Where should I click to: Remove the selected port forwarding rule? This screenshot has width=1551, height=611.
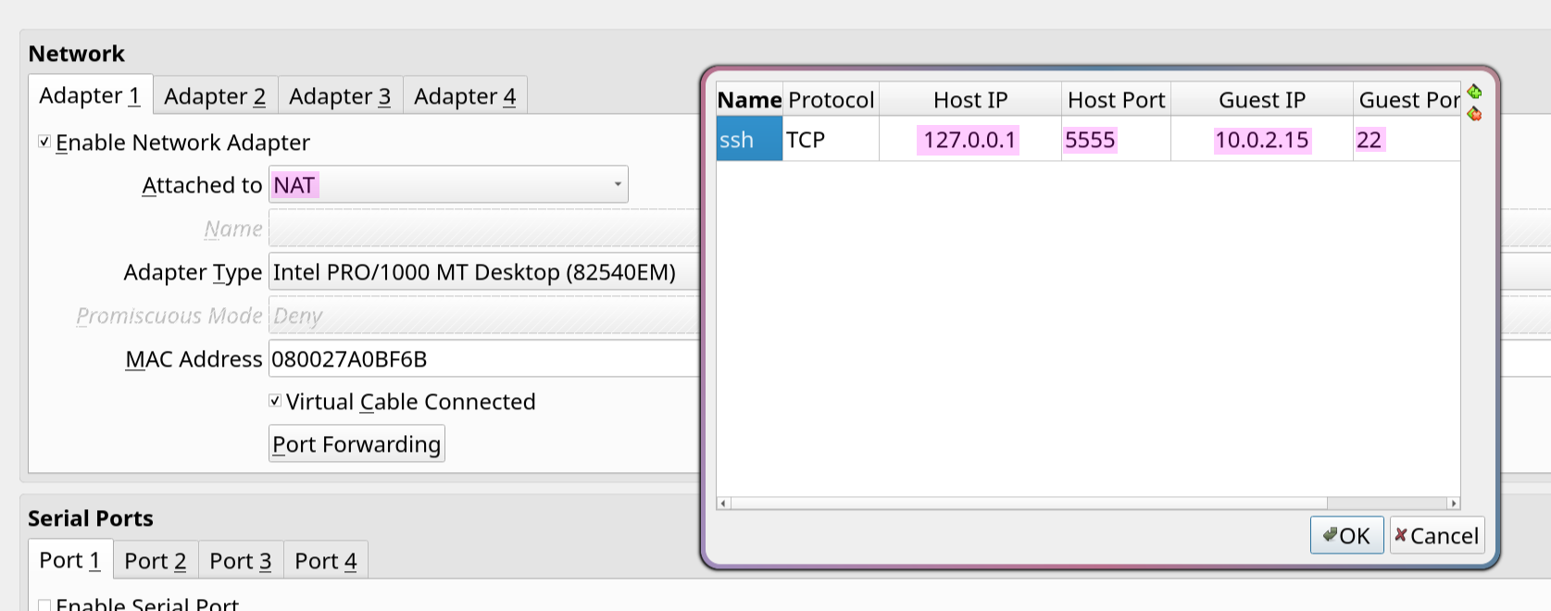pos(1474,114)
